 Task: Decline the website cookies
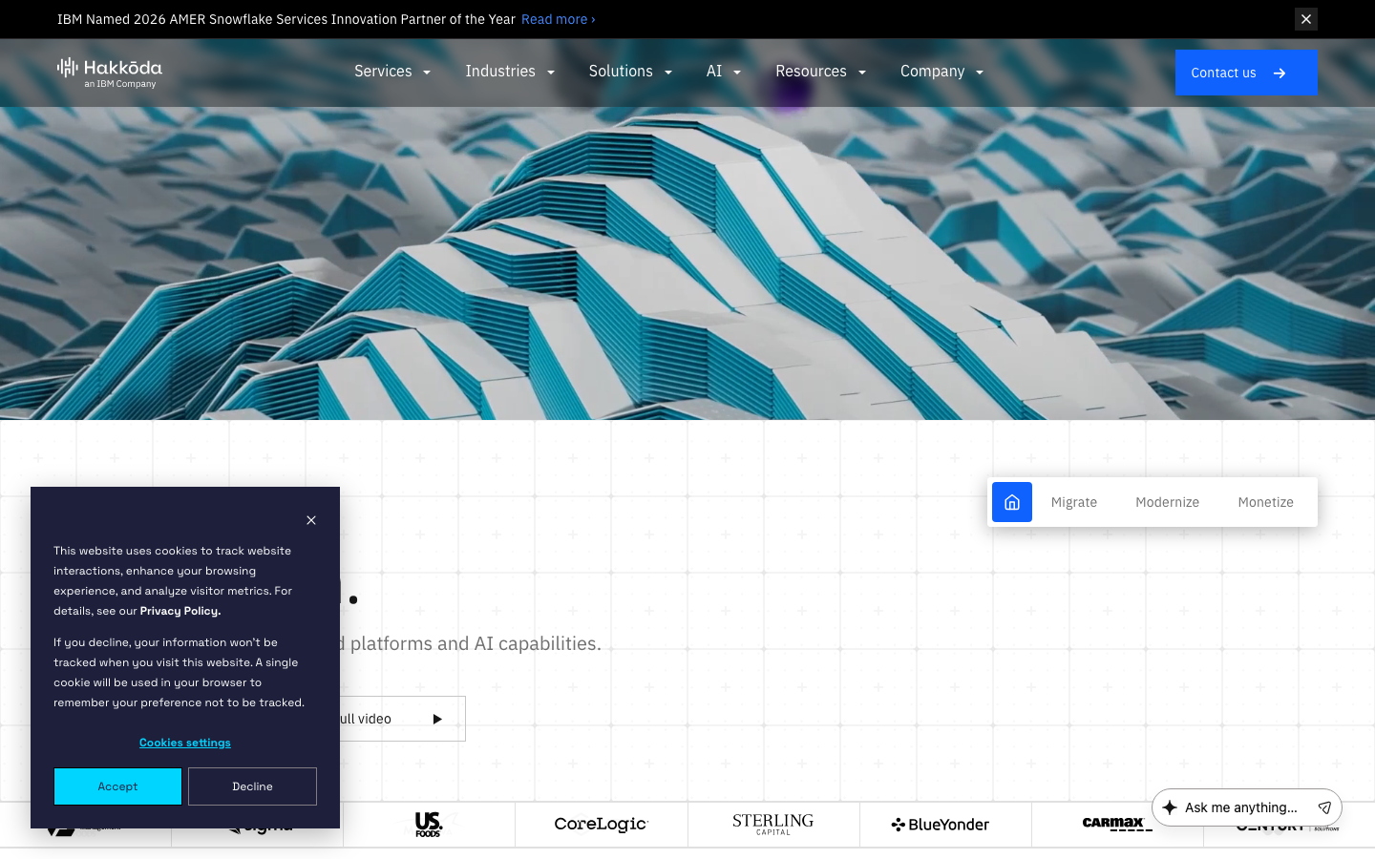tap(252, 786)
